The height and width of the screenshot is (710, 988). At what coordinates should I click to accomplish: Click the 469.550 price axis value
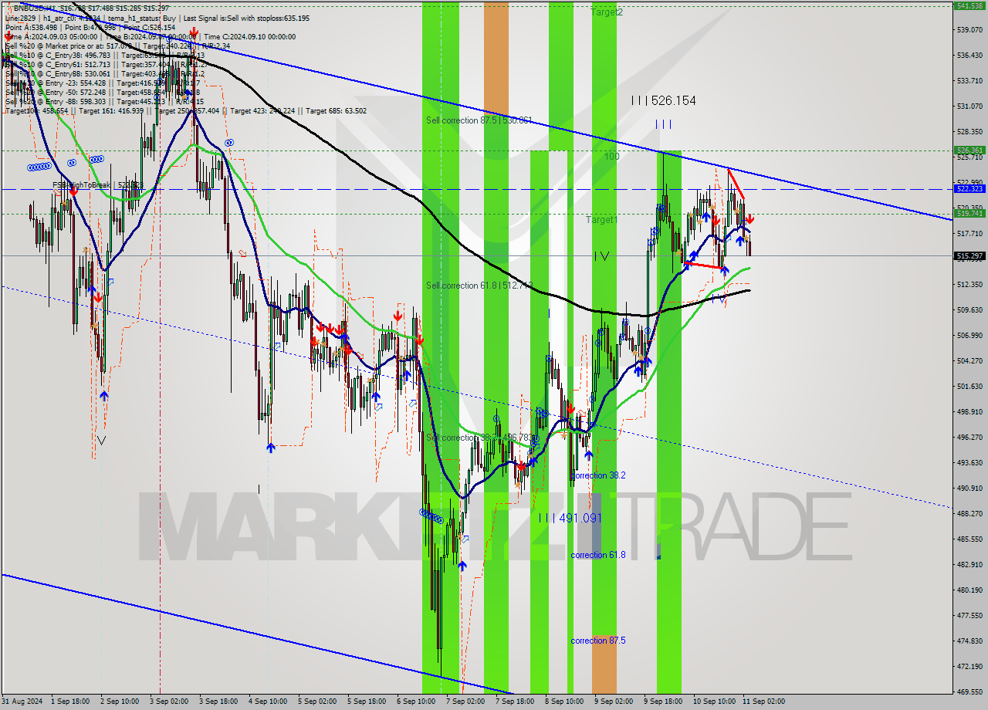click(x=969, y=691)
